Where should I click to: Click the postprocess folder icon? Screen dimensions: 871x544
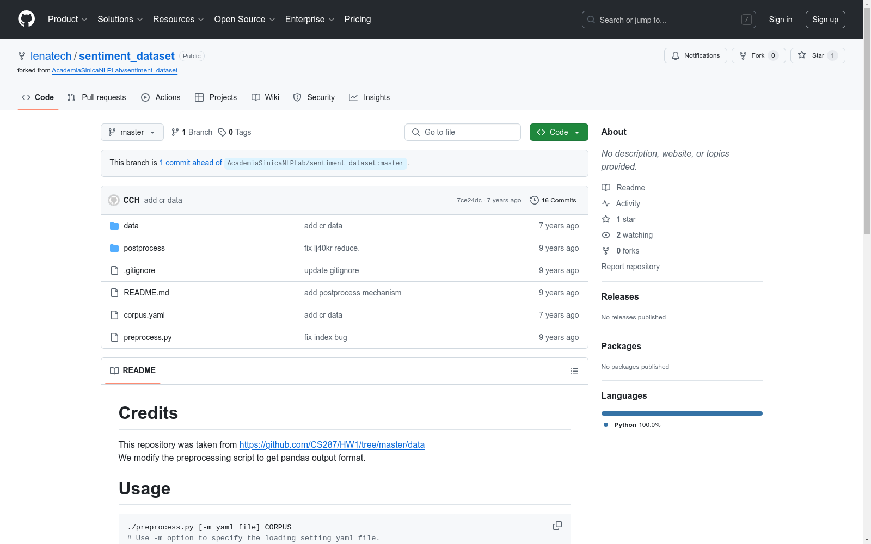click(114, 248)
